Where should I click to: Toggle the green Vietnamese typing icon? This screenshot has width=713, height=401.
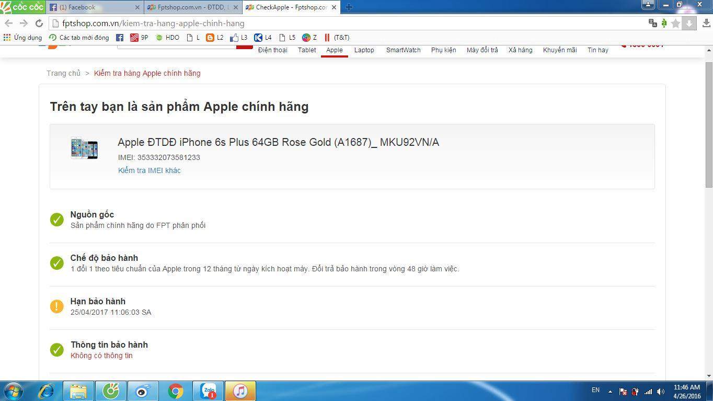[x=664, y=23]
